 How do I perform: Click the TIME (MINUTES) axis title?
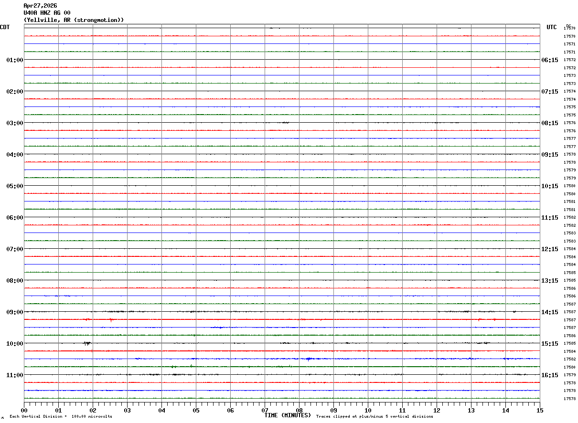[x=288, y=415]
